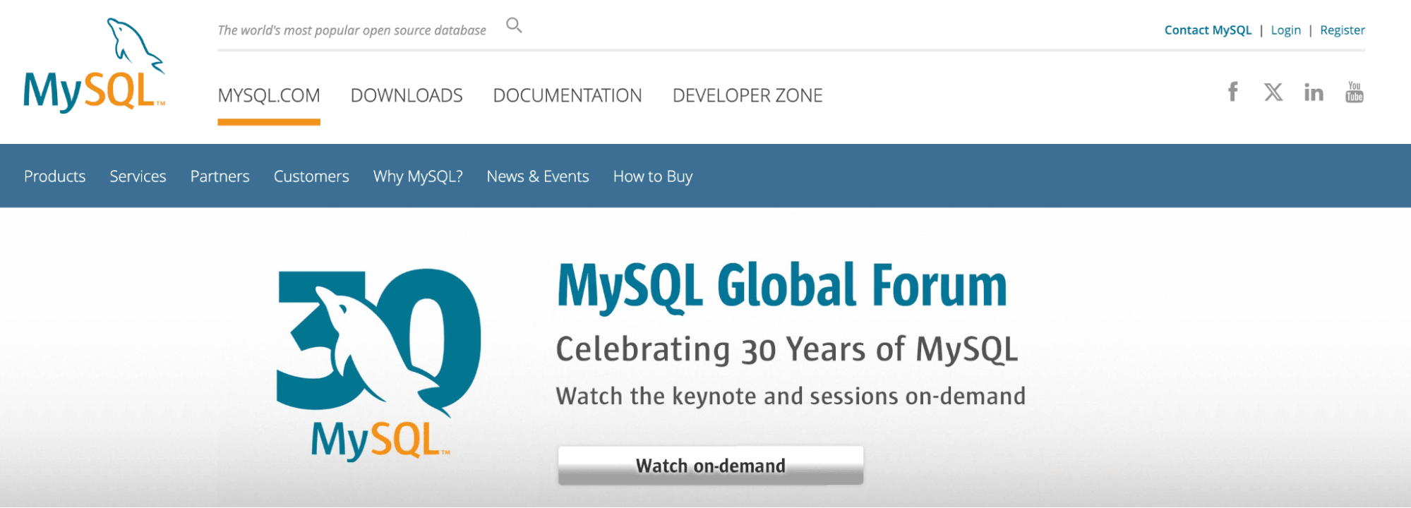Click the 'world's most popular open source database' tagline
The image size is (1411, 508).
(x=352, y=30)
